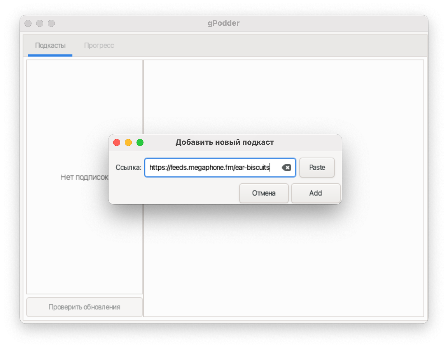The image size is (448, 348).
Task: Click the gray close button of gPodder window
Action: point(28,23)
